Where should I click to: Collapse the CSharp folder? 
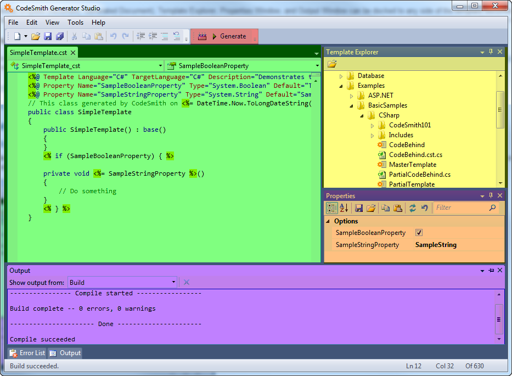[x=362, y=116]
